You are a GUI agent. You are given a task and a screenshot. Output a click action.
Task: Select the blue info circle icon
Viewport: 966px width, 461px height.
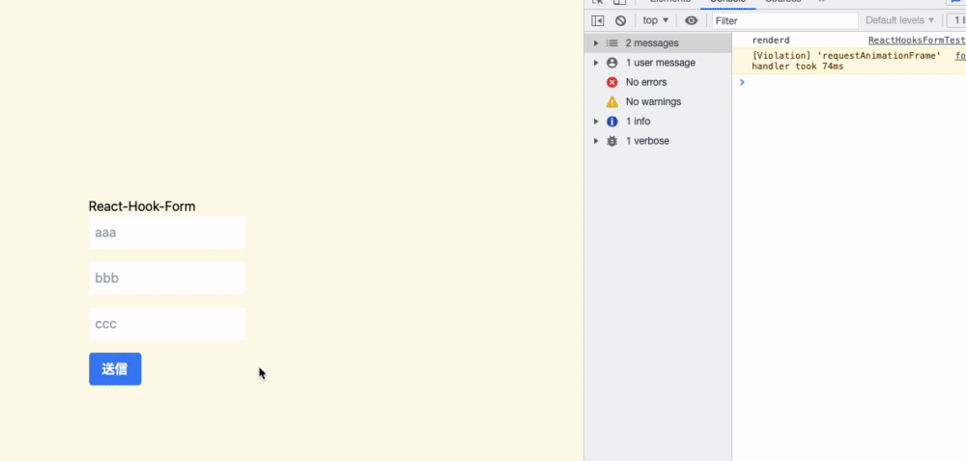tap(611, 122)
